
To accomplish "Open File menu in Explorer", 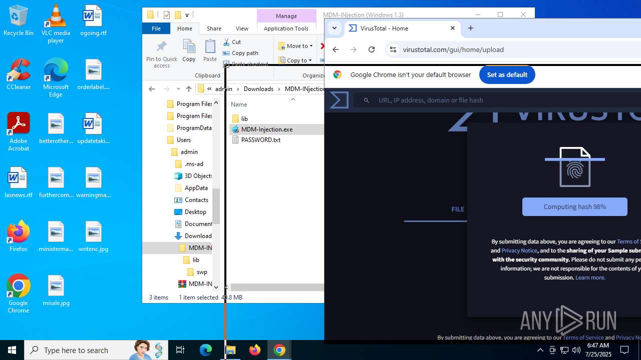I will [156, 28].
